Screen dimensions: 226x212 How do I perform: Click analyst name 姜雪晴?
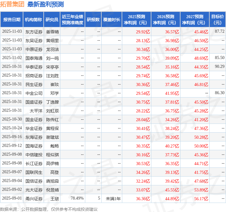[52, 32]
